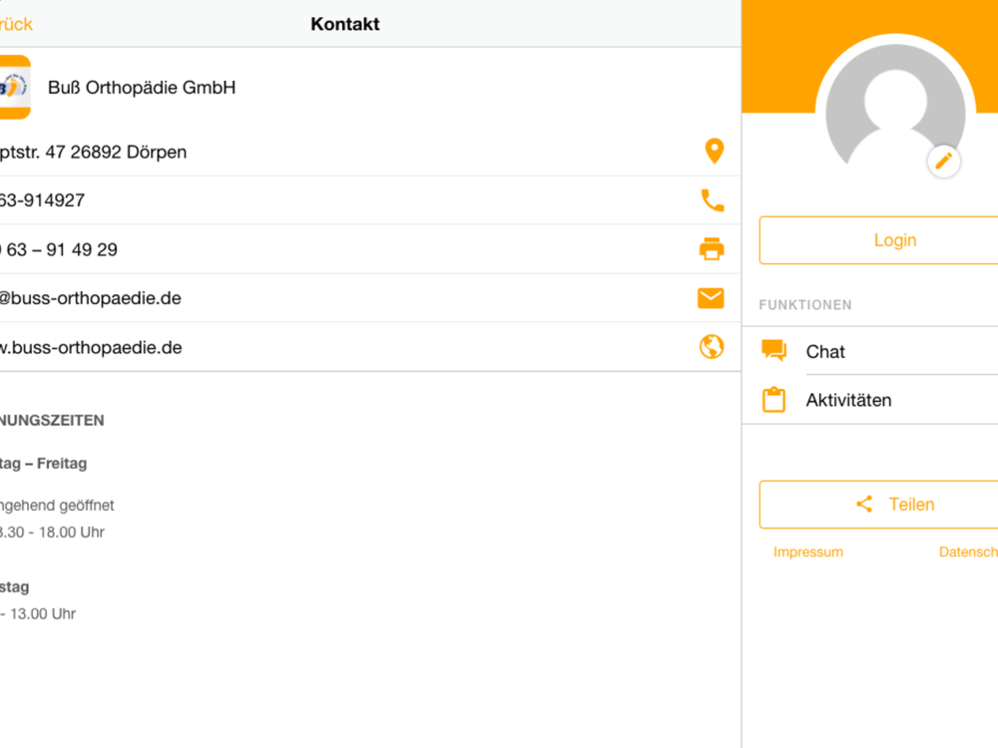Click the FUNKTIONEN section label

tap(805, 305)
